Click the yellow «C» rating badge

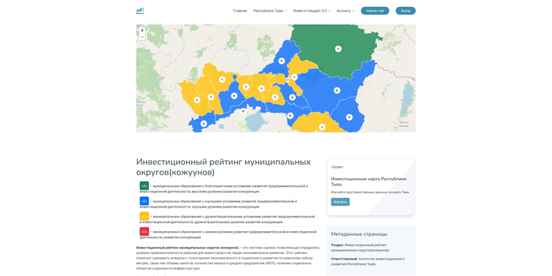pos(144,216)
